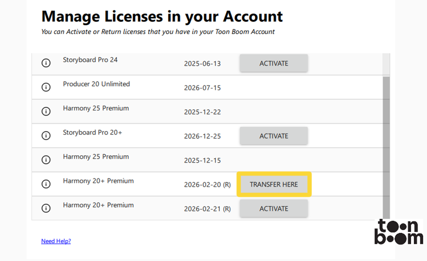Activate the Storyboard Pro 24 license
Image resolution: width=427 pixels, height=261 pixels.
coord(274,63)
